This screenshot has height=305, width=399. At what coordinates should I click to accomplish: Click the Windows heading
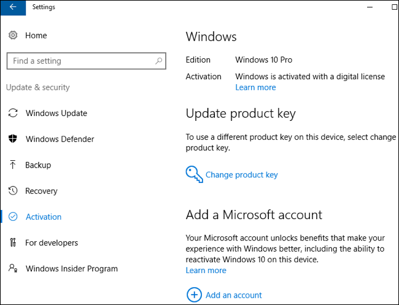(211, 37)
